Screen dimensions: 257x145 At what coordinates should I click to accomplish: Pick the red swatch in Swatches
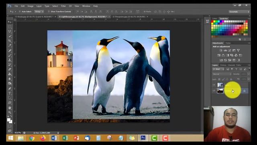pos(212,21)
